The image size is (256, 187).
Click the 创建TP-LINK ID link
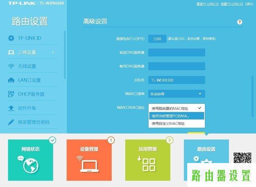[x=232, y=4]
